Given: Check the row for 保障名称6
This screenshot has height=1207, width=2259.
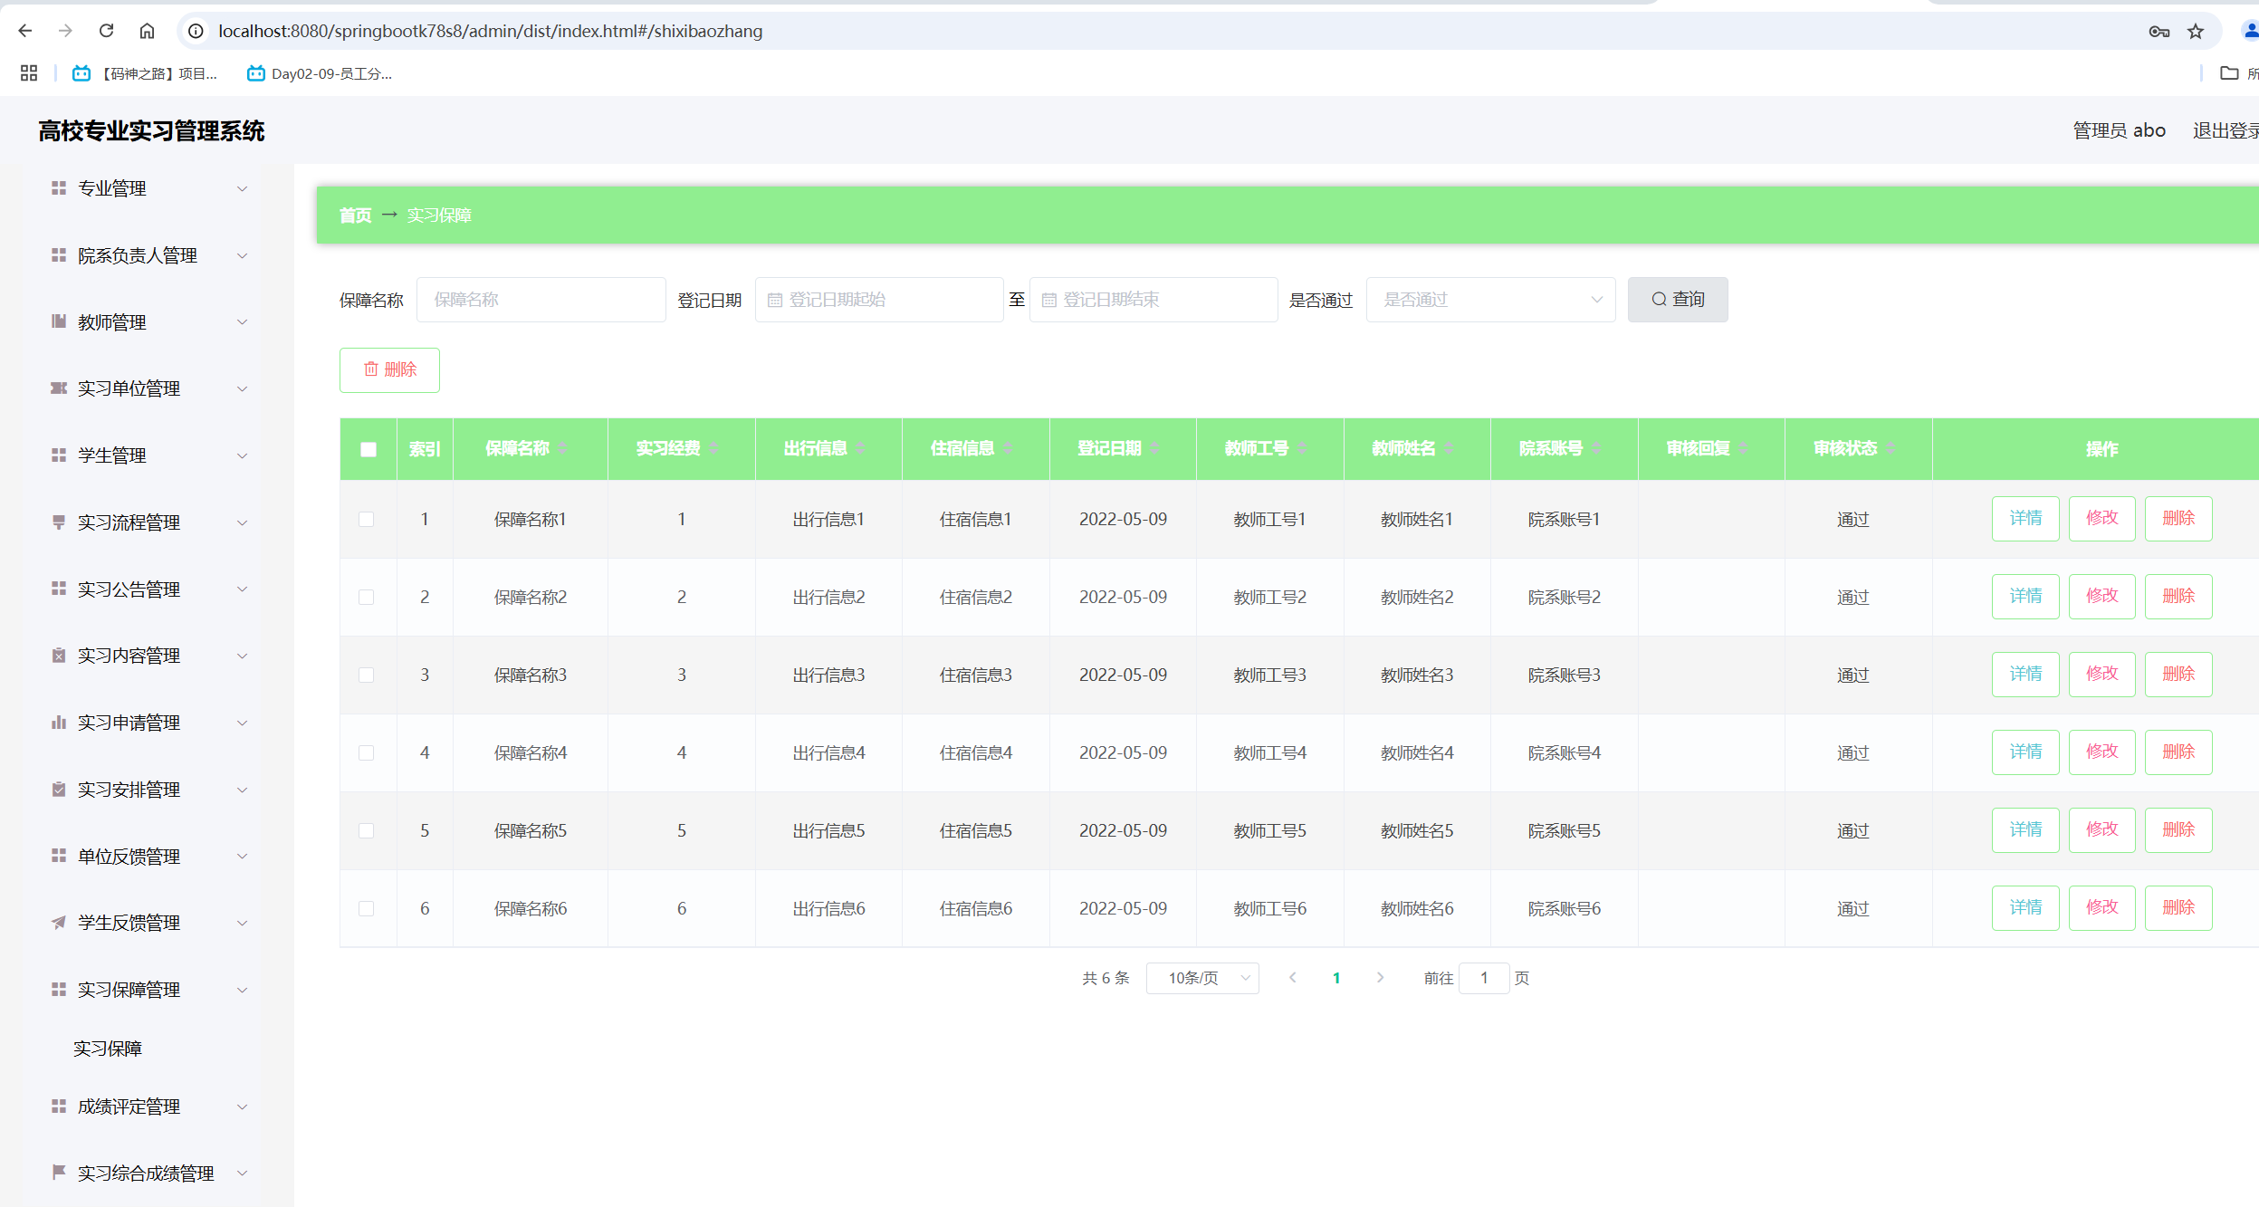Looking at the screenshot, I should tap(367, 908).
